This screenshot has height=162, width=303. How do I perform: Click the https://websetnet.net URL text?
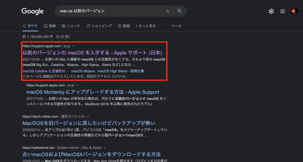[x=38, y=148]
